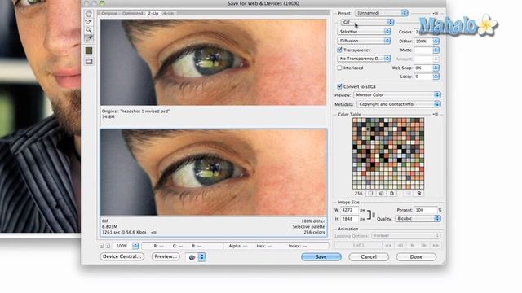This screenshot has height=293, width=522.
Task: Click the image Height field
Action: point(350,219)
